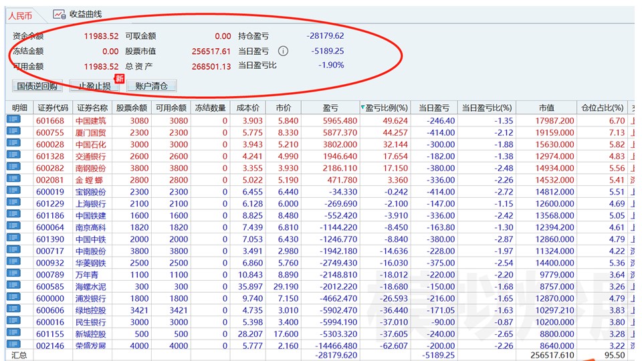Sort by 盈亏 column header
The image size is (642, 361).
(330, 108)
